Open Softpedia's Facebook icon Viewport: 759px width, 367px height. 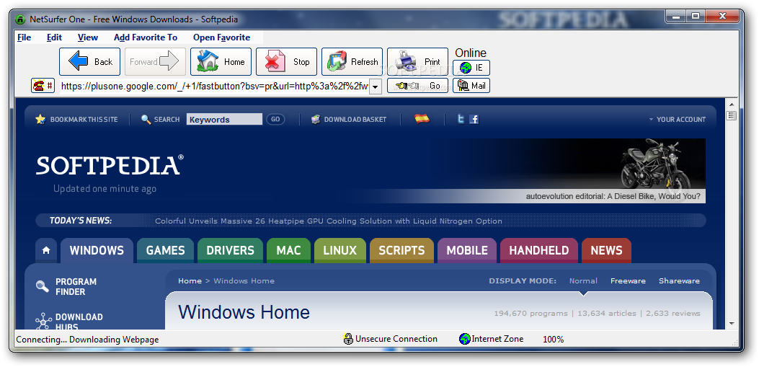coord(474,119)
